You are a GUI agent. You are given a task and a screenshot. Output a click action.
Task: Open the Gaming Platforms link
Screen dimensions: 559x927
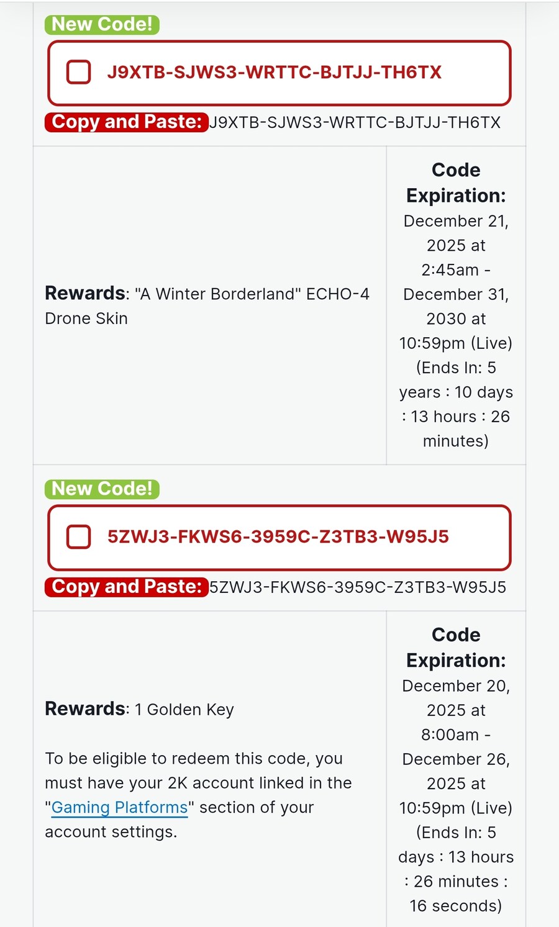pyautogui.click(x=119, y=807)
